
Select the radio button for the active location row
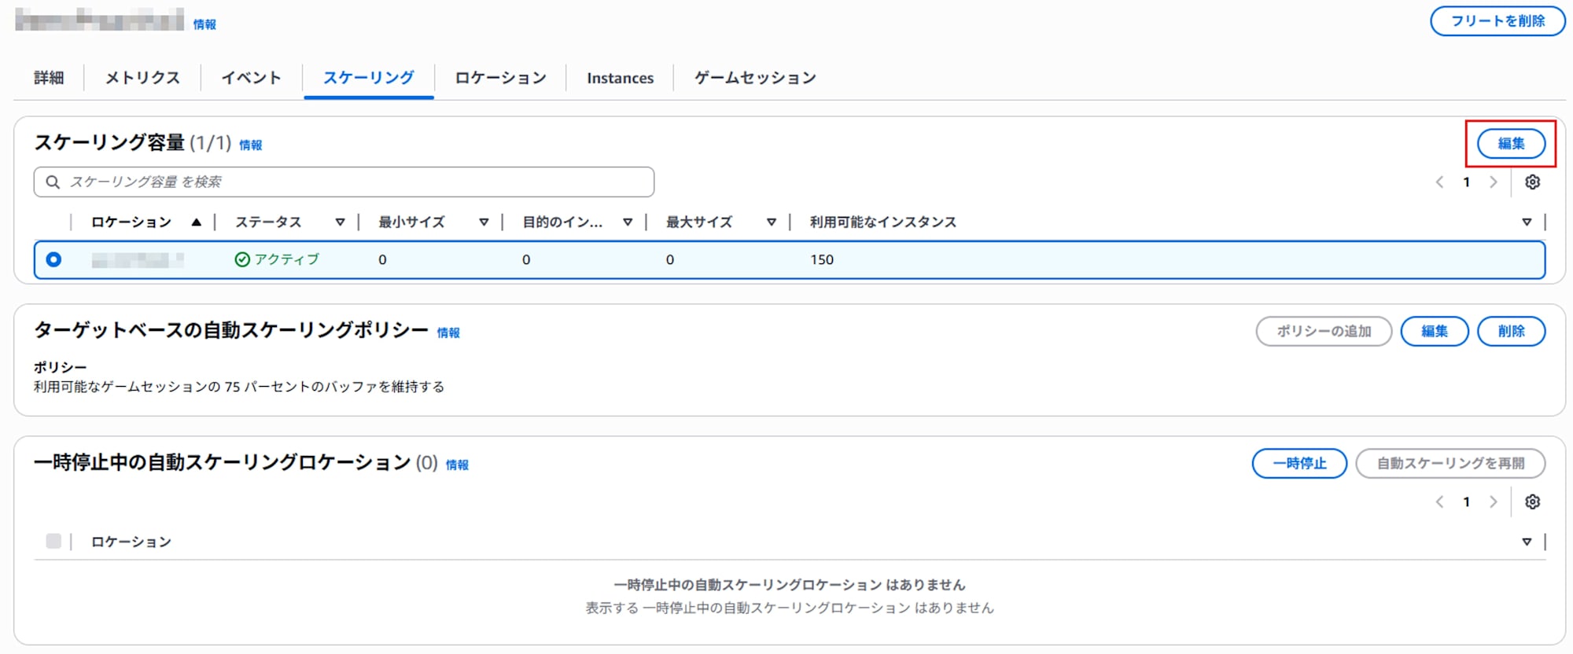click(53, 259)
